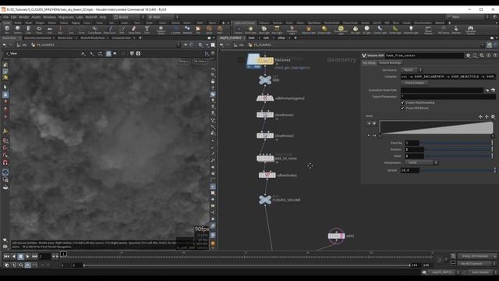Image resolution: width=499 pixels, height=281 pixels.
Task: Open the ramp Interpolation dropdown
Action: (421, 162)
